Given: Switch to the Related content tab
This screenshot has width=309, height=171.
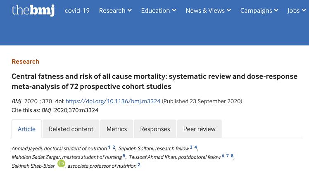Looking at the screenshot, I should [x=71, y=129].
